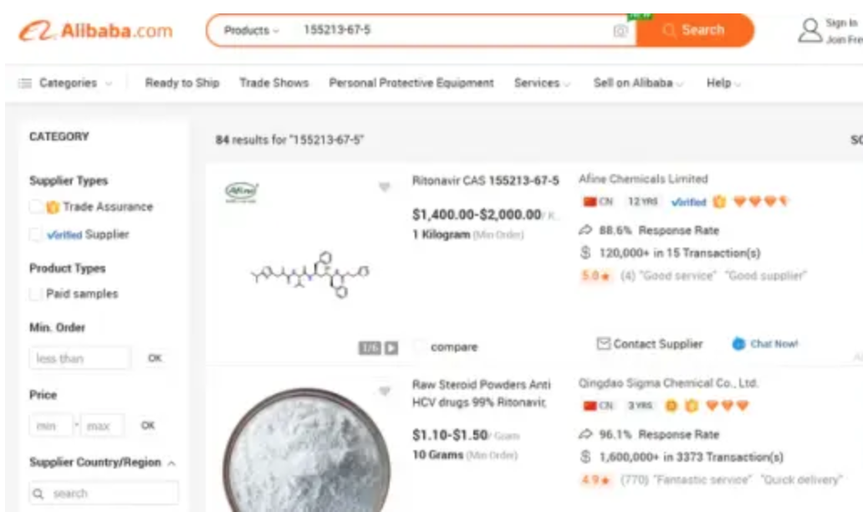863x512 pixels.
Task: Open the Trade Shows menu item
Action: (274, 83)
